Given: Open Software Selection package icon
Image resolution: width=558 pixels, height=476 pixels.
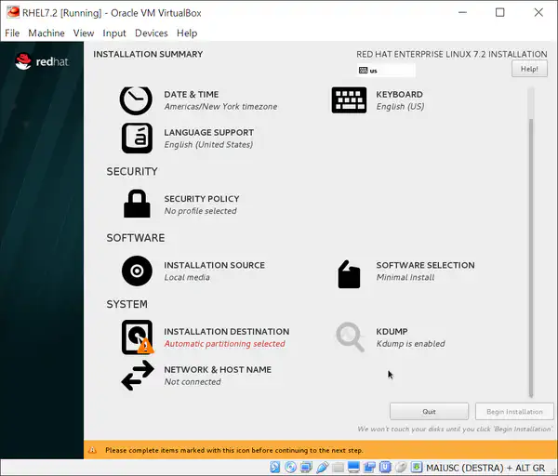Looking at the screenshot, I should pos(349,273).
